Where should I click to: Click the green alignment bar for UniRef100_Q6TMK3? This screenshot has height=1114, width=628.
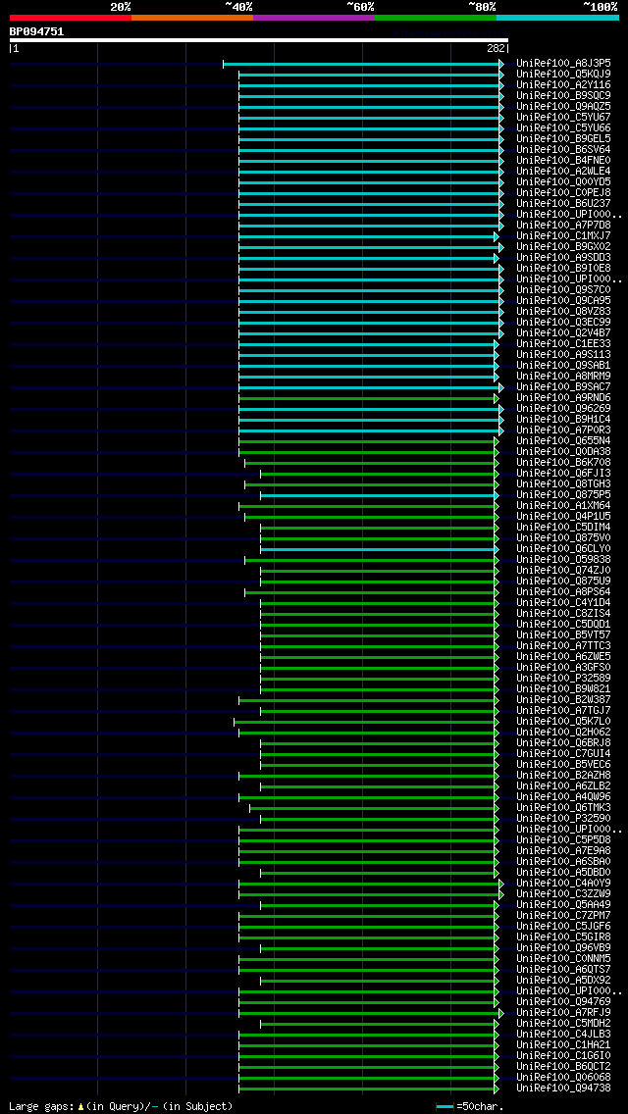point(373,808)
